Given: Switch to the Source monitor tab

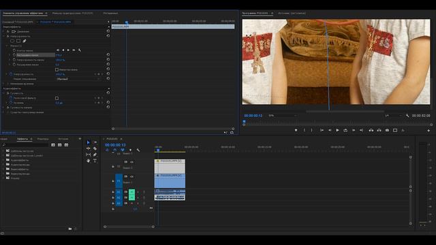Looking at the screenshot, I should click(292, 13).
